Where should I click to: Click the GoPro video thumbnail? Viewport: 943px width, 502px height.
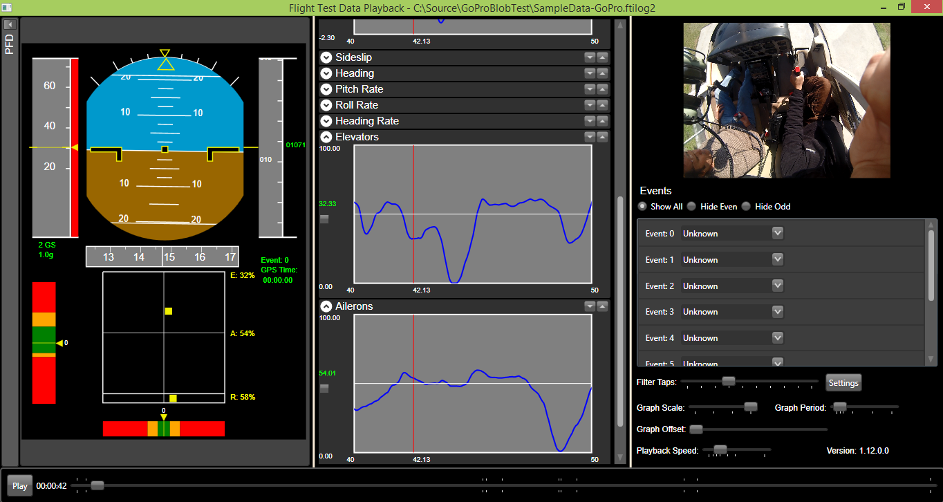click(x=787, y=100)
